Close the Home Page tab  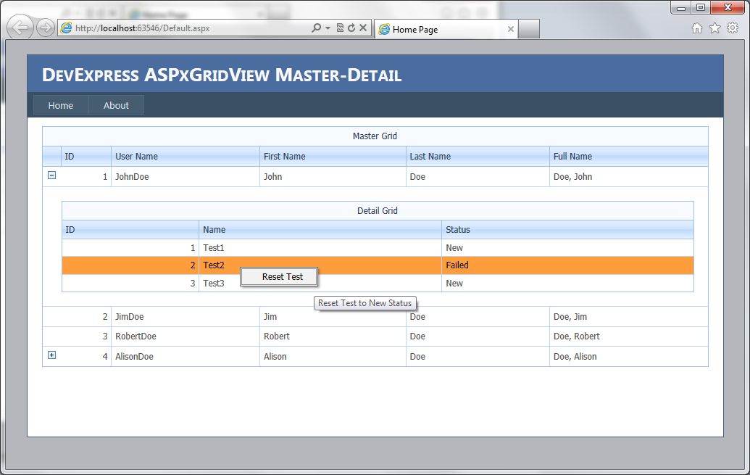[510, 29]
